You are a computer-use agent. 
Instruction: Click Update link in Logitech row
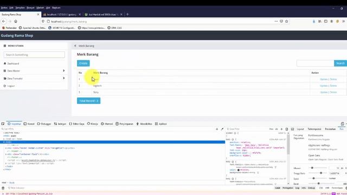click(324, 86)
